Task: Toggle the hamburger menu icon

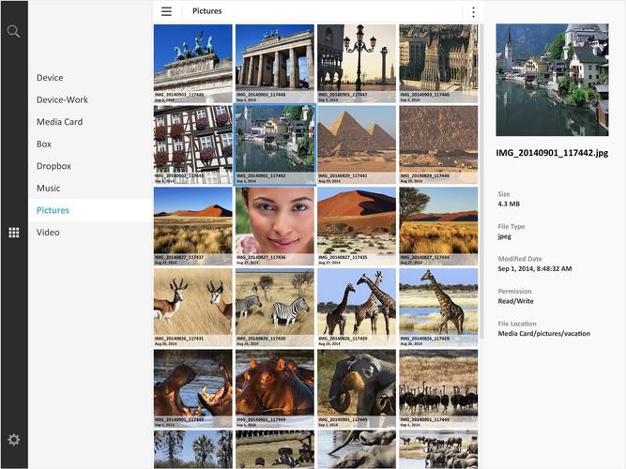Action: 166,11
